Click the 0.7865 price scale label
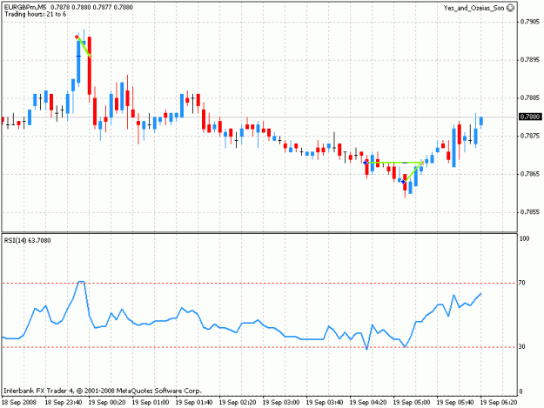544x408 pixels. (530, 174)
